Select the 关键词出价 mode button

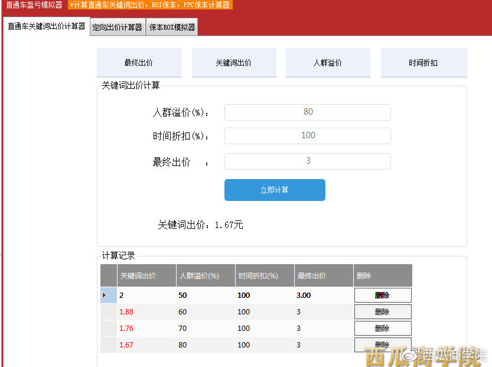tap(233, 62)
